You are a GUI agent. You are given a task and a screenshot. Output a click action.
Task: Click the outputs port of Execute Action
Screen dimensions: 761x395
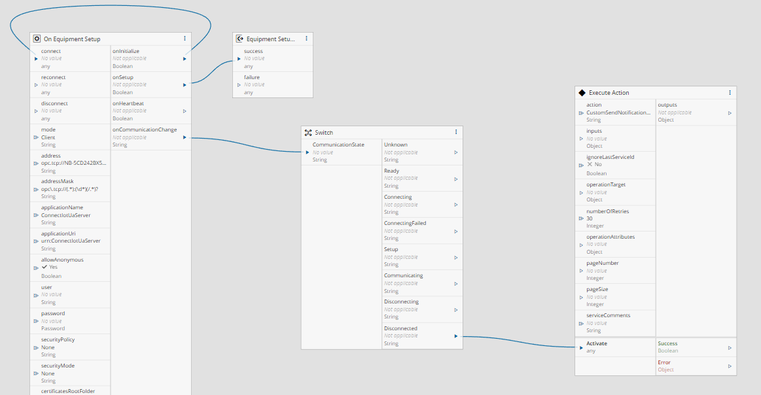pos(730,113)
